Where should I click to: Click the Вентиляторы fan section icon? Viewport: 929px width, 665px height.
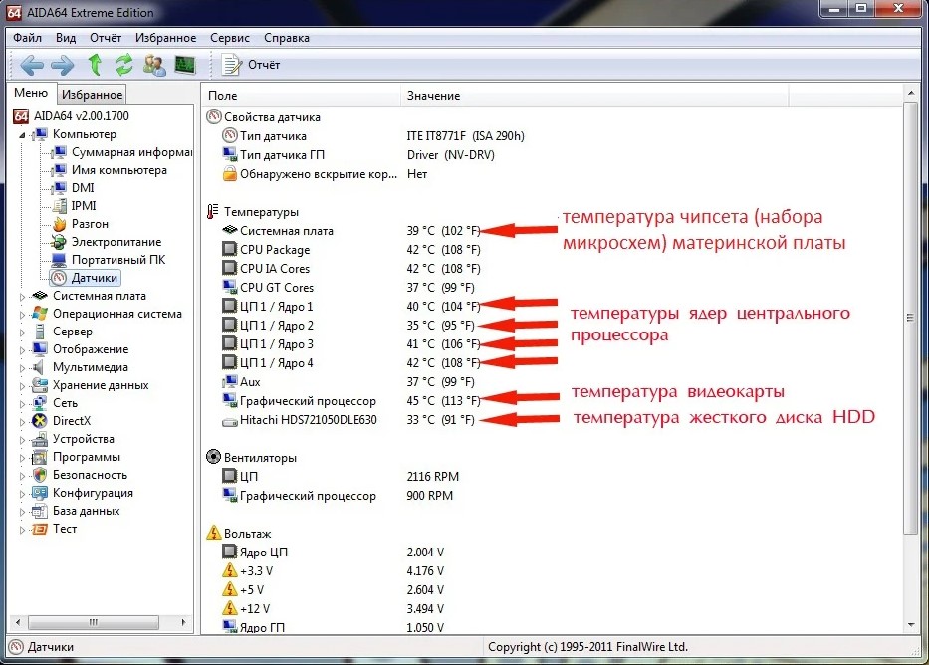(213, 457)
